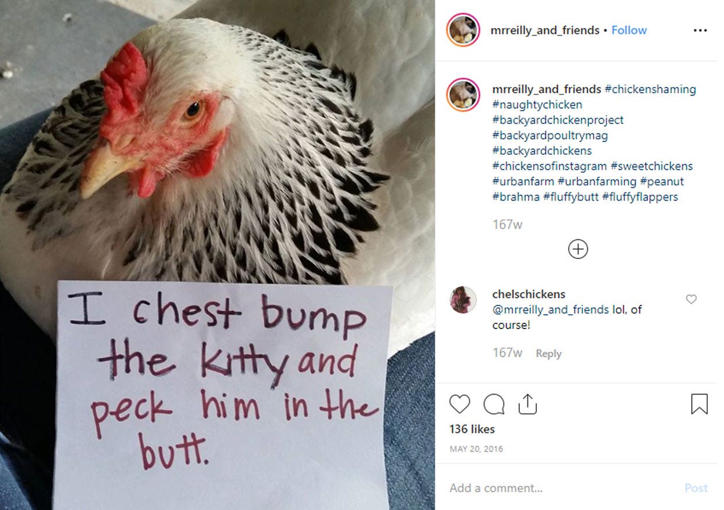Open the #chickenshaming hashtag
This screenshot has height=510, width=724.
[x=650, y=89]
